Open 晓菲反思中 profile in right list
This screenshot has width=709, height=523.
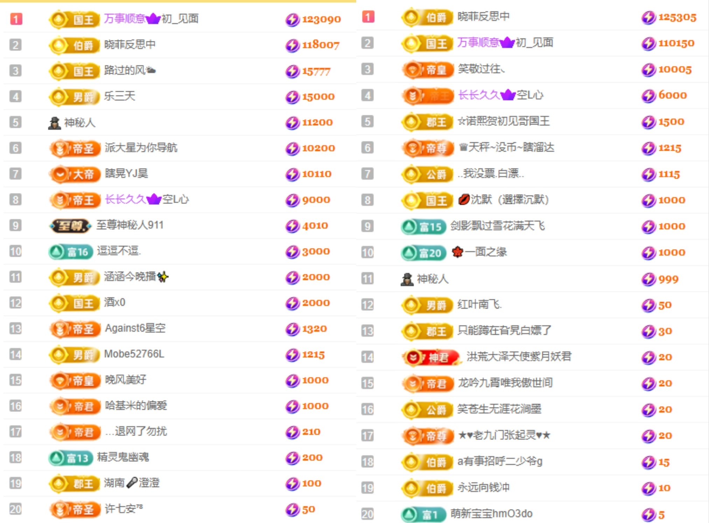pos(483,16)
